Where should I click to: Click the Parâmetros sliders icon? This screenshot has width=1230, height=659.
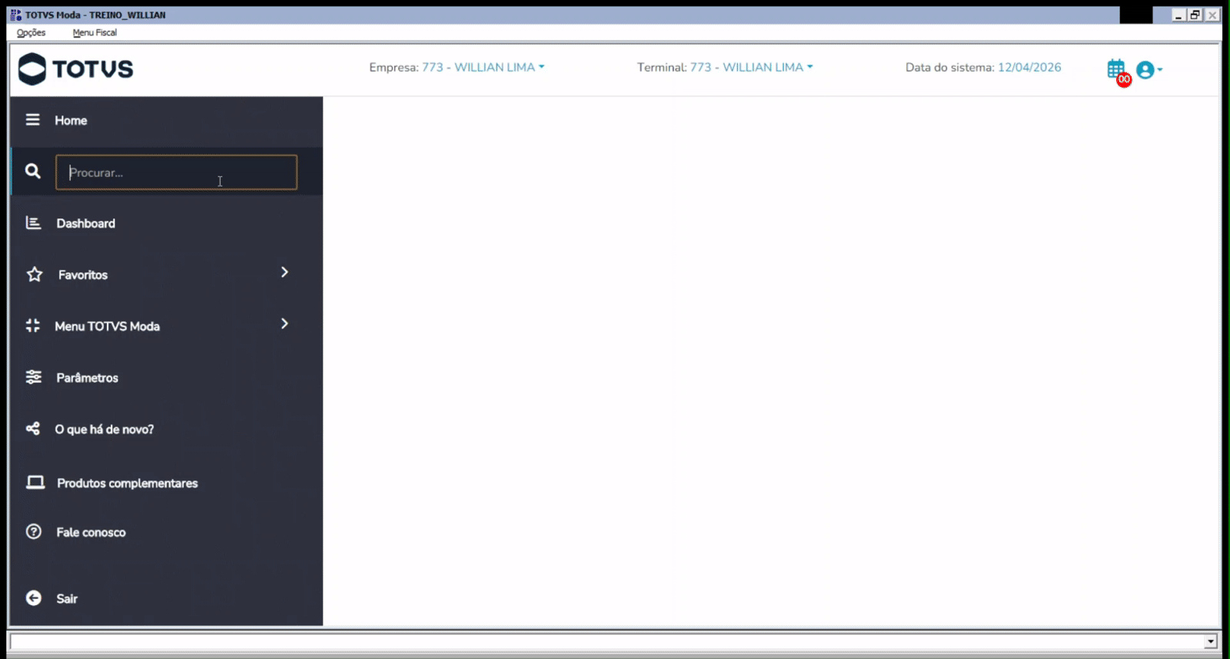pos(33,378)
